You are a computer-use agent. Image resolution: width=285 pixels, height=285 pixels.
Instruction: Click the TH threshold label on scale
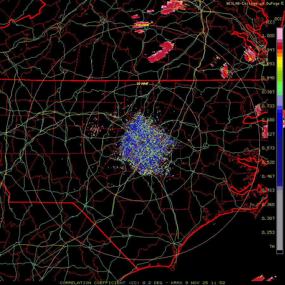272,247
